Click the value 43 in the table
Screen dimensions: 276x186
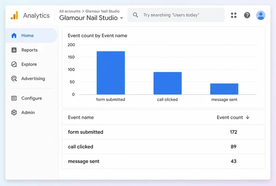click(x=233, y=161)
